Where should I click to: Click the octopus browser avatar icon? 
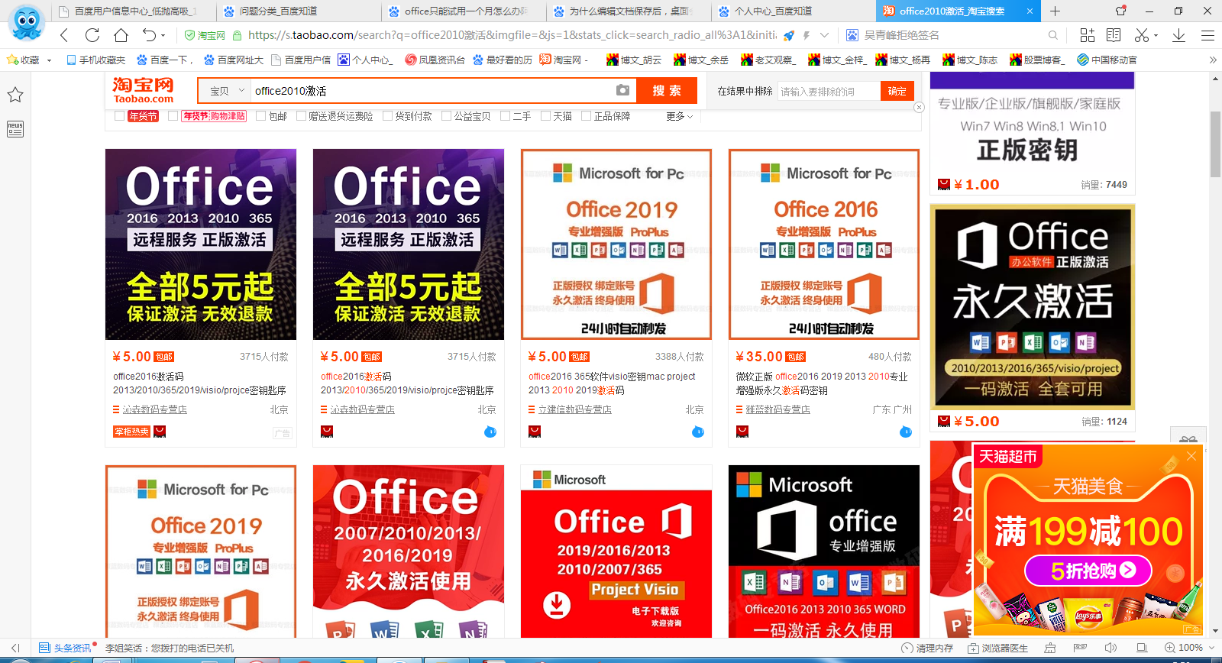(x=27, y=22)
